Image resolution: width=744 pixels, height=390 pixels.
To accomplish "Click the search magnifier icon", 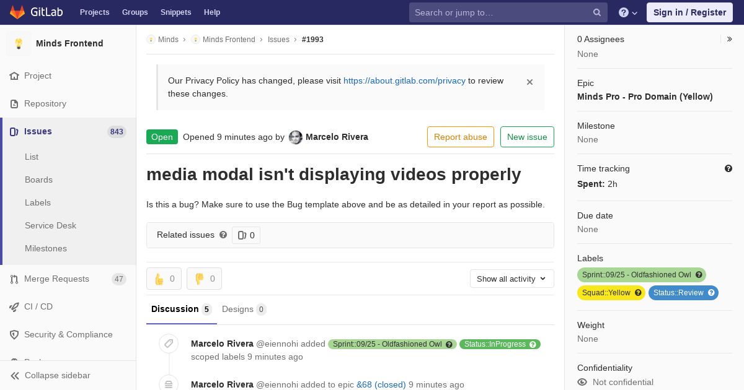I will [x=597, y=12].
